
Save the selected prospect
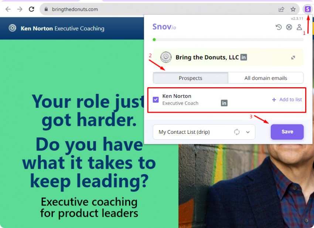(x=287, y=132)
